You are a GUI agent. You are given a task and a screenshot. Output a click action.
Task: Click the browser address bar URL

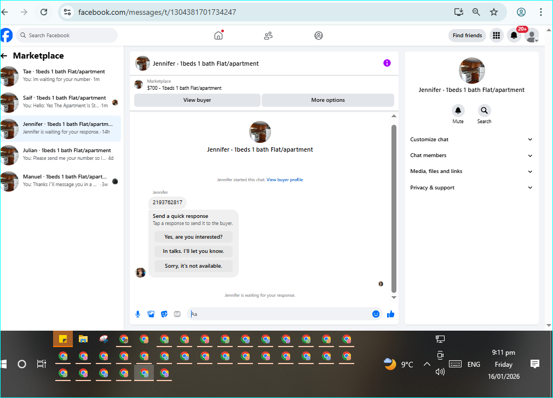pos(157,13)
